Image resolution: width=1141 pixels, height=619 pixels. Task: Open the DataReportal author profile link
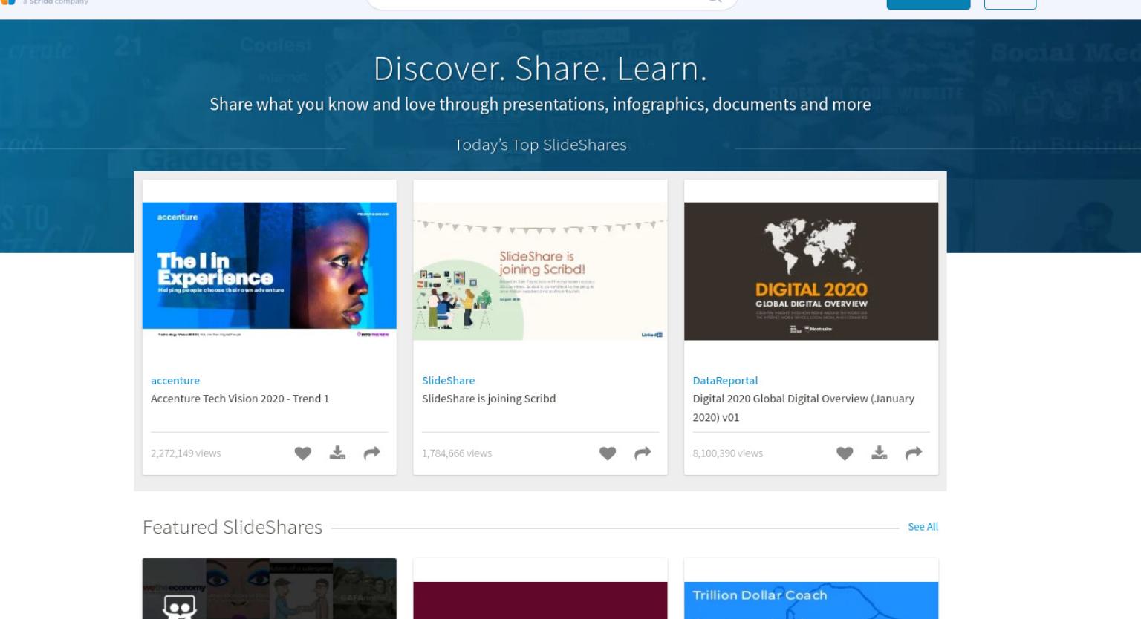click(x=725, y=380)
